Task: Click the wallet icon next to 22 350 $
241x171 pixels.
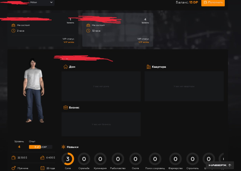Action: tap(14, 157)
